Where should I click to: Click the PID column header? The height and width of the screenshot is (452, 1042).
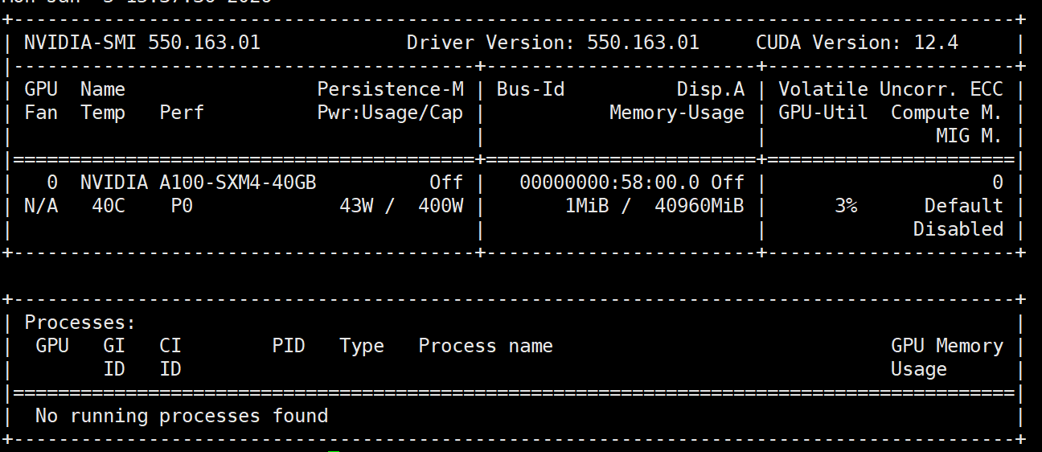289,346
